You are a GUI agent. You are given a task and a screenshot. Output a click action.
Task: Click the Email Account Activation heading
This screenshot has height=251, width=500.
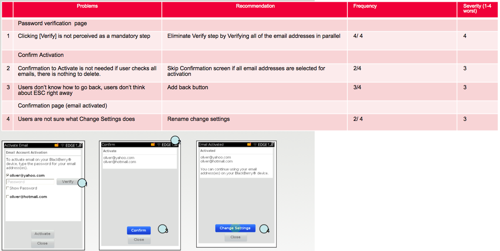point(27,153)
